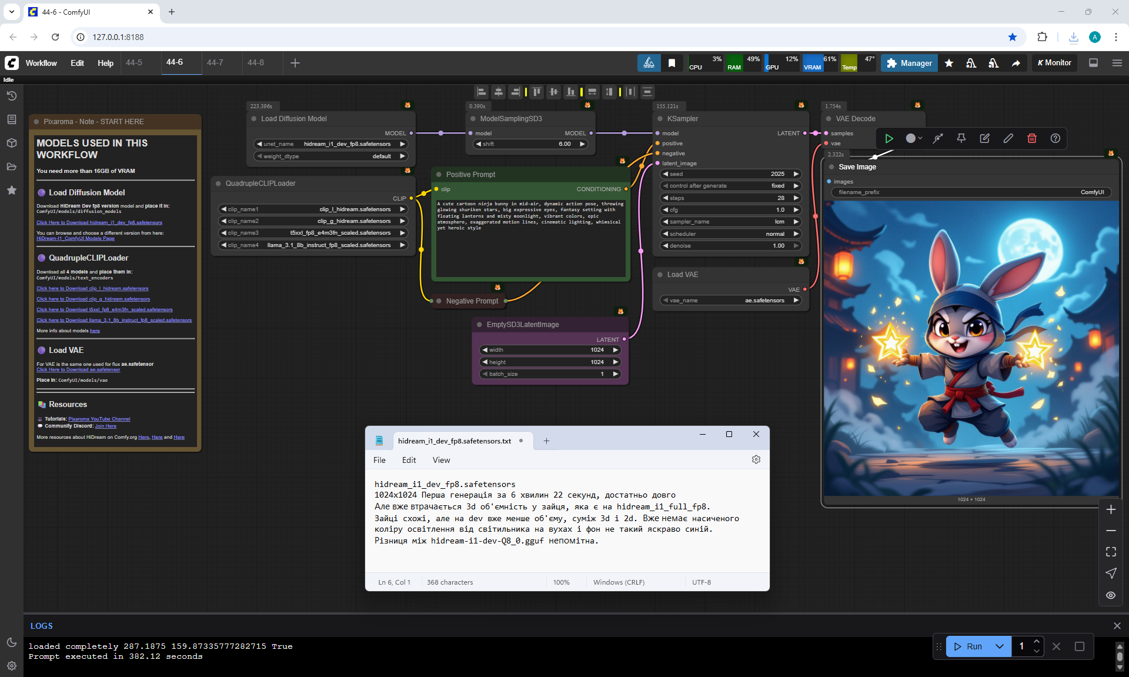The width and height of the screenshot is (1129, 677).
Task: Open the queue history sidebar icon
Action: point(11,96)
